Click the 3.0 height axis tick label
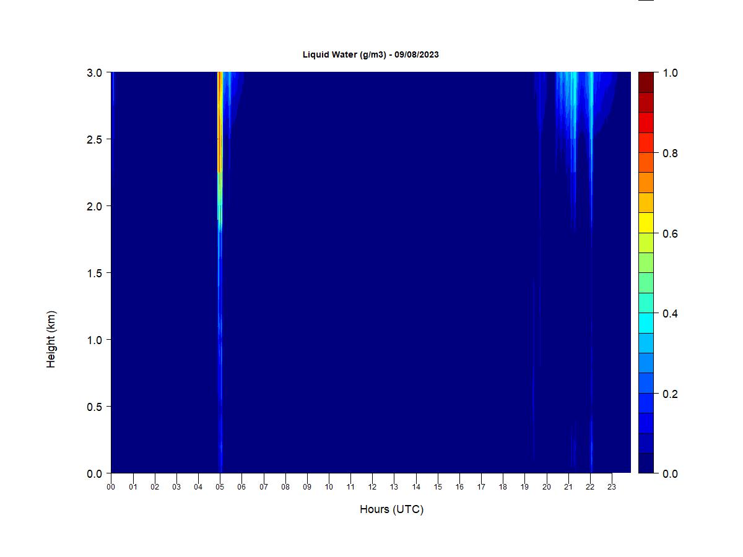 [95, 73]
